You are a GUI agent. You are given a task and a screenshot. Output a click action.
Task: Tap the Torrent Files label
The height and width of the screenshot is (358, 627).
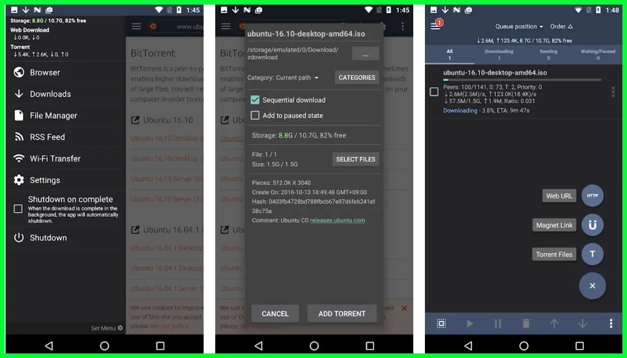pos(554,255)
